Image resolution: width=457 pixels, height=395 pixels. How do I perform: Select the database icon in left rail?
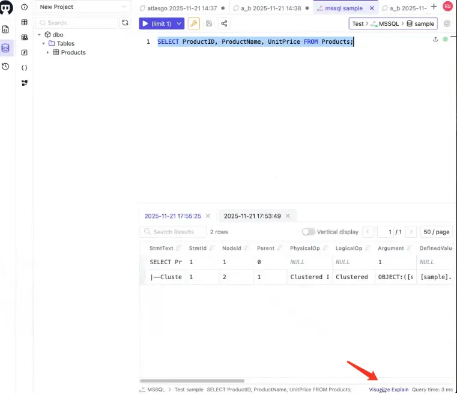tap(5, 48)
